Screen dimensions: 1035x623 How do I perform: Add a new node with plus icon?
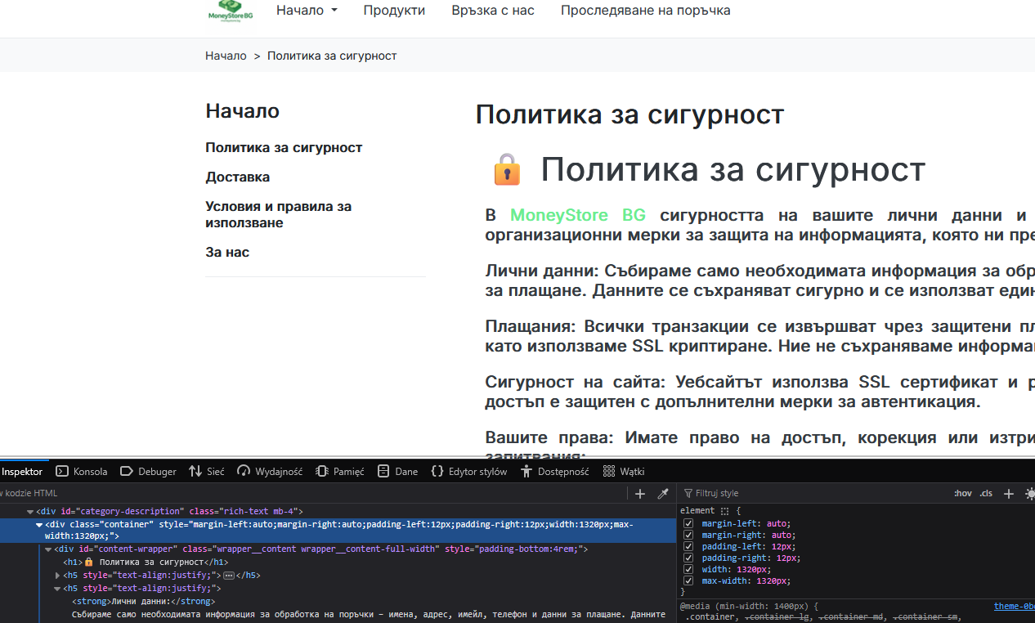click(640, 493)
